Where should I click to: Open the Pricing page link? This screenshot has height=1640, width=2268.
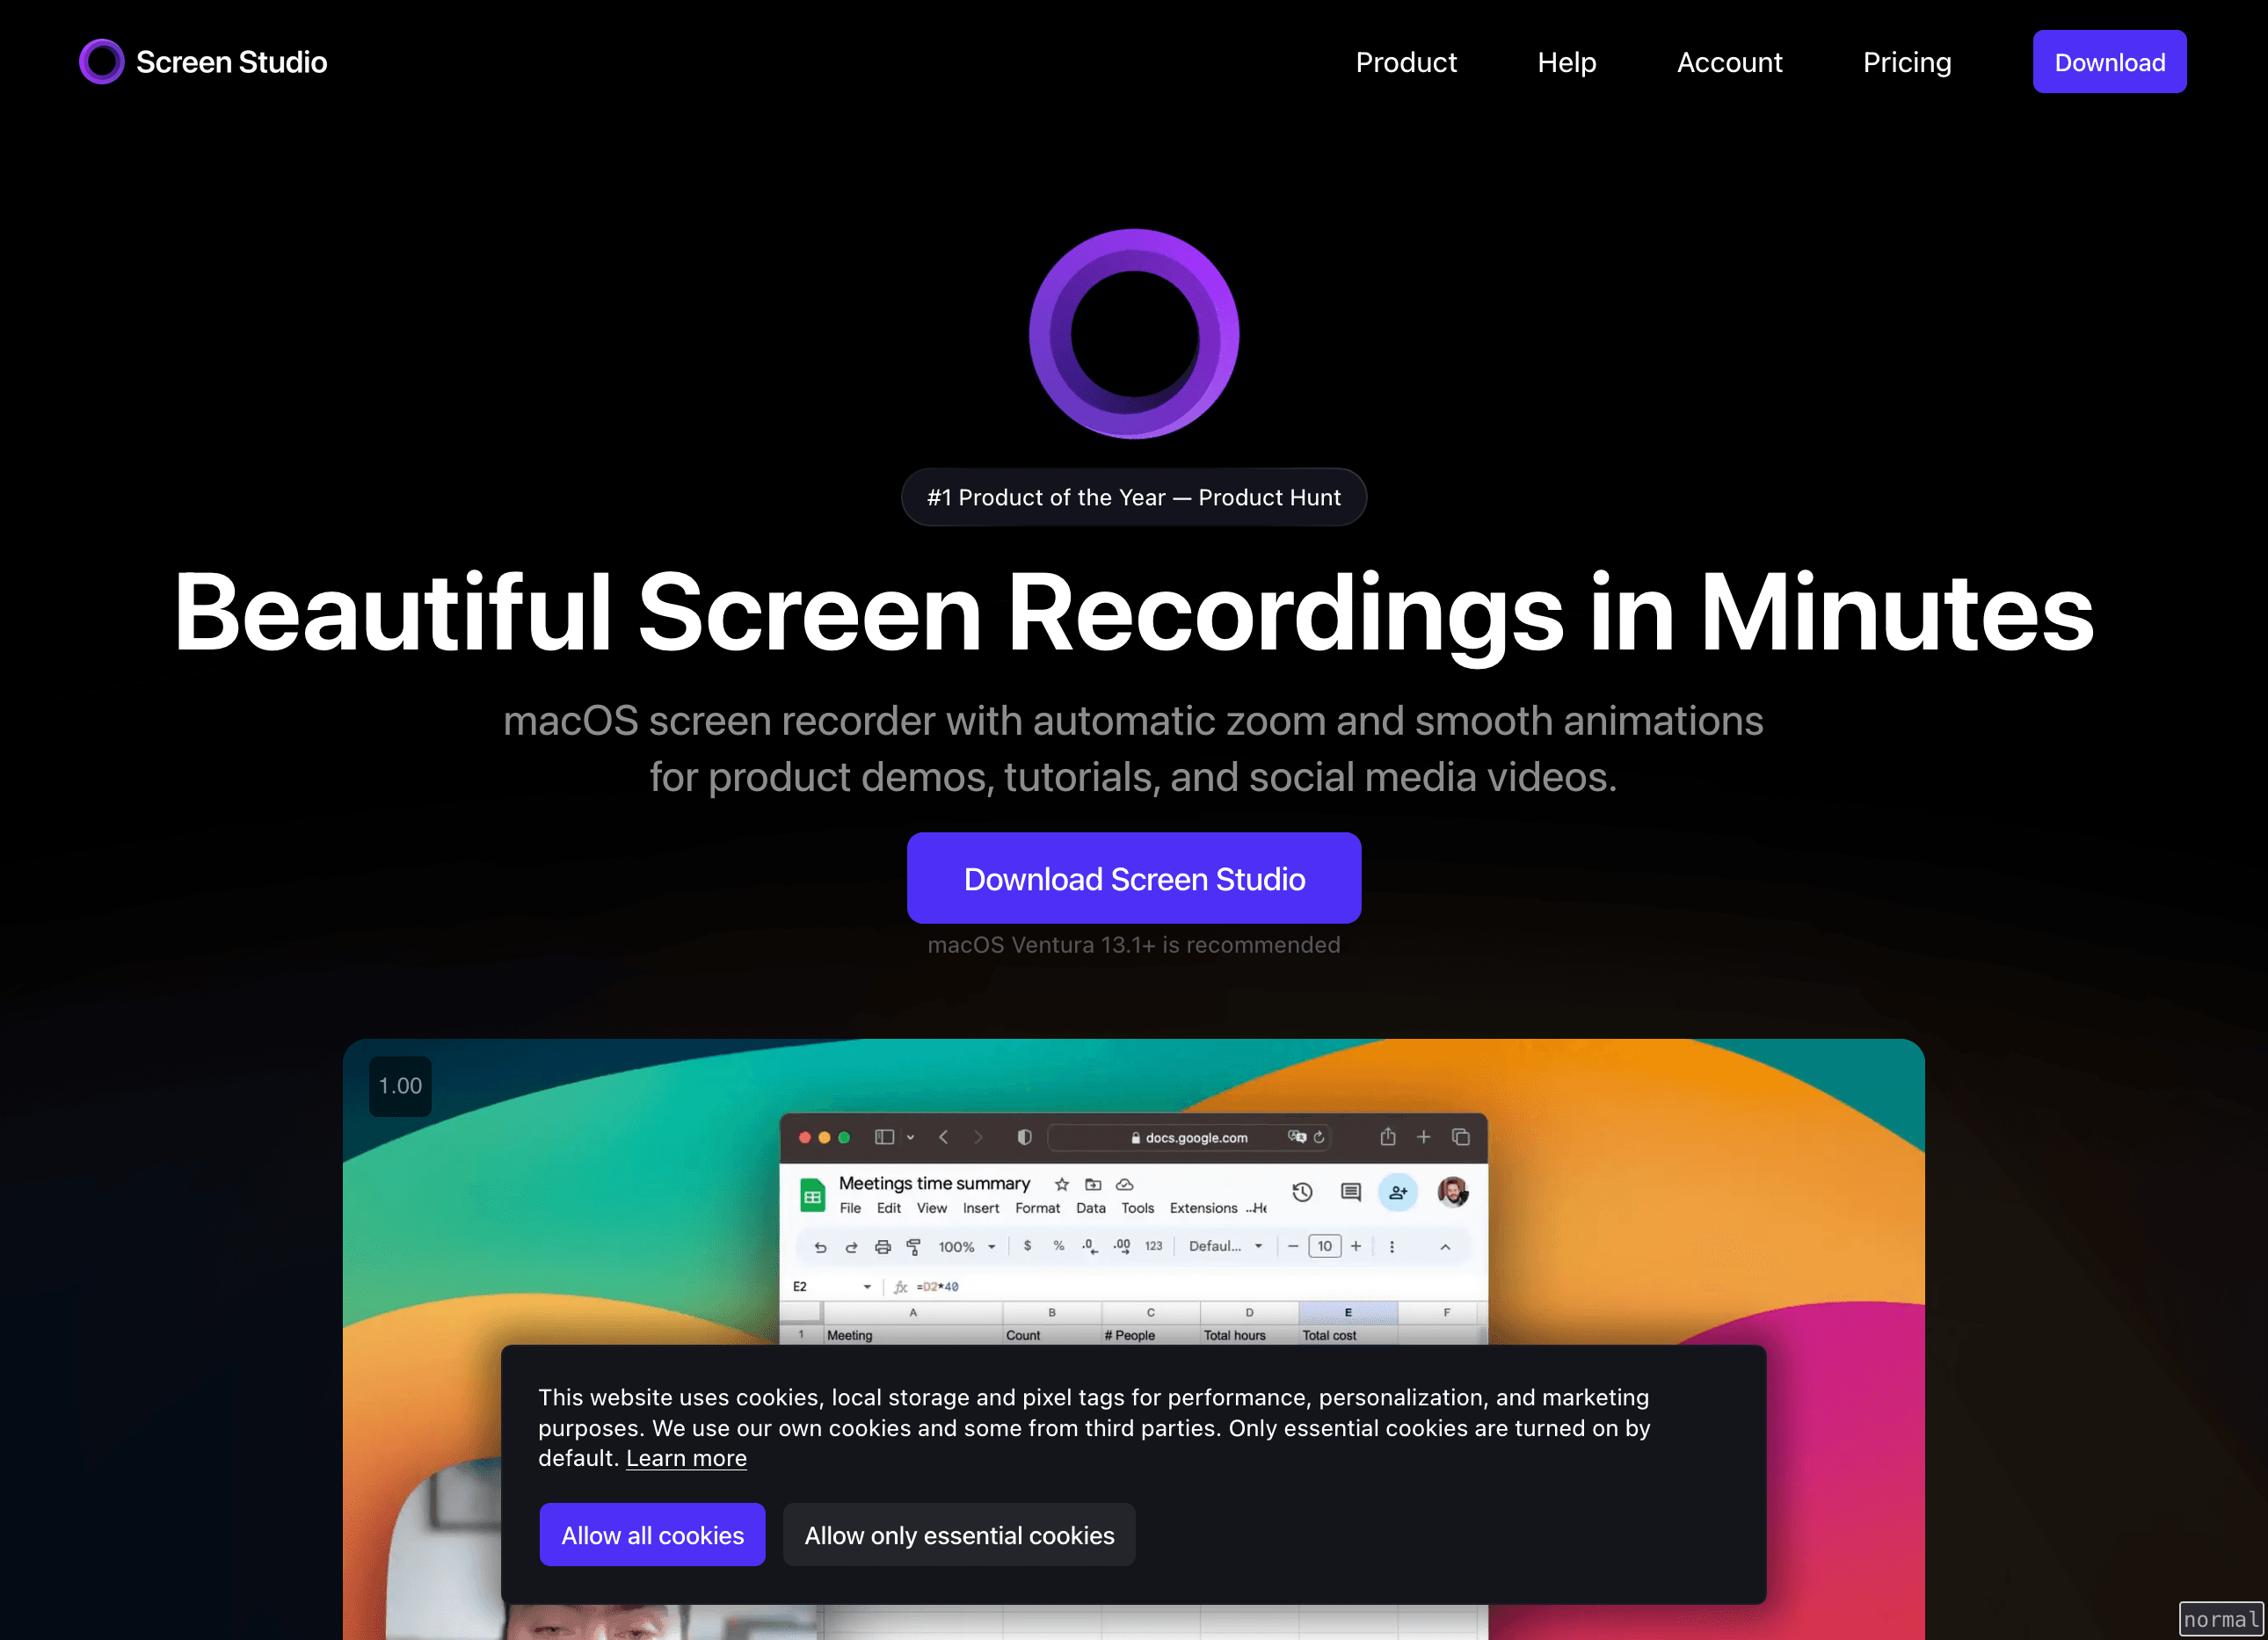point(1906,62)
